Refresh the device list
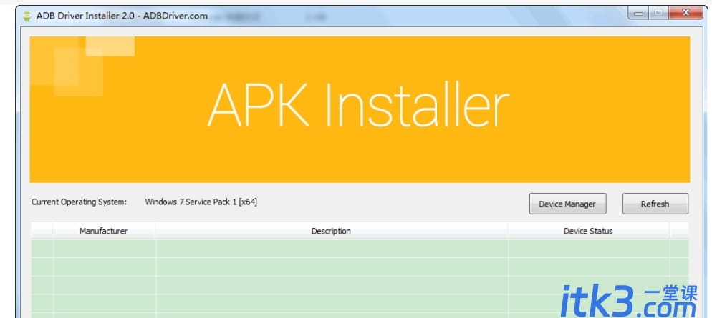The height and width of the screenshot is (318, 712). click(655, 204)
